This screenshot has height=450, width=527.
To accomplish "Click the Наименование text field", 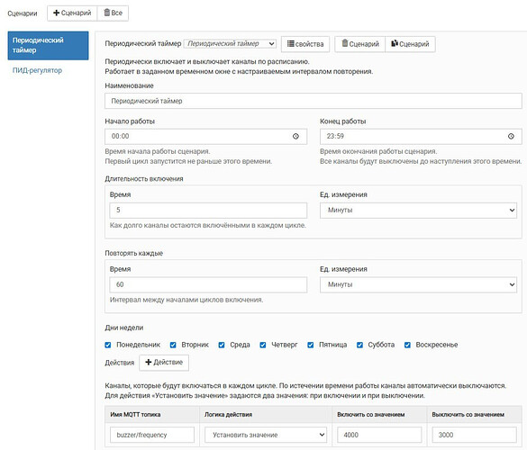I will (x=313, y=101).
